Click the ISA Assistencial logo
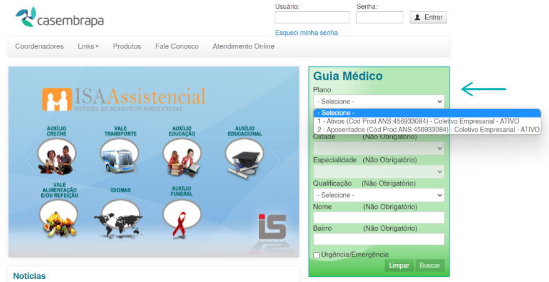The width and height of the screenshot is (549, 282). (124, 99)
